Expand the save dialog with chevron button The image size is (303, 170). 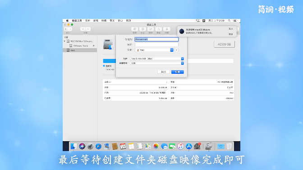[176, 50]
